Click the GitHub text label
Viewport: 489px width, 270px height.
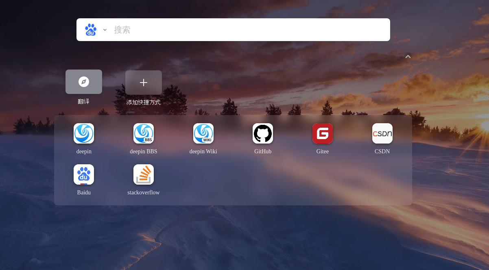[x=263, y=151]
